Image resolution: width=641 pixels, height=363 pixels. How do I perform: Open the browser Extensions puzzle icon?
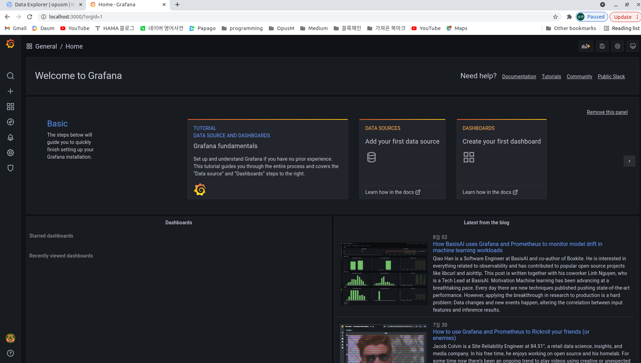(569, 17)
